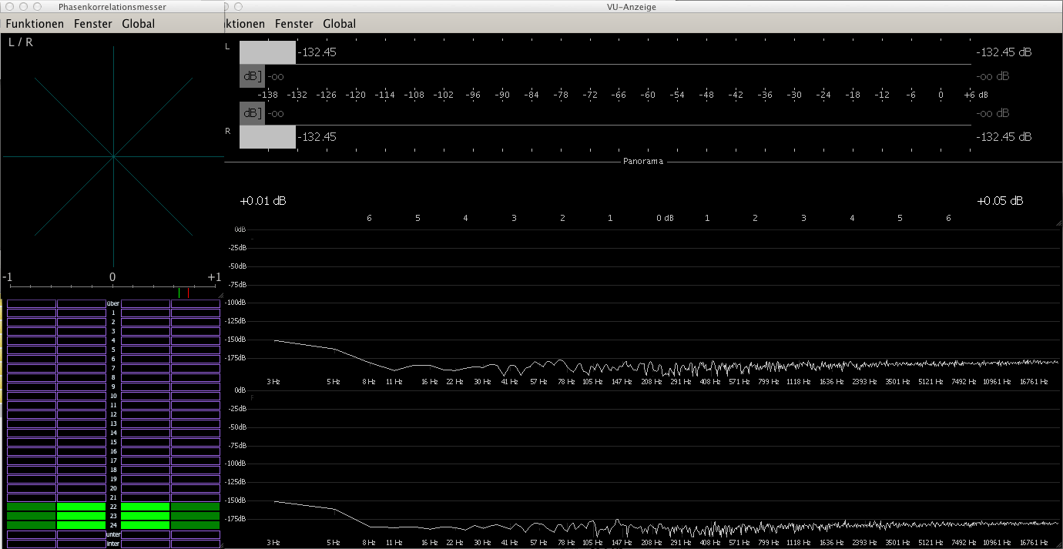Click bit meter row label 8
The image size is (1063, 549).
click(113, 377)
